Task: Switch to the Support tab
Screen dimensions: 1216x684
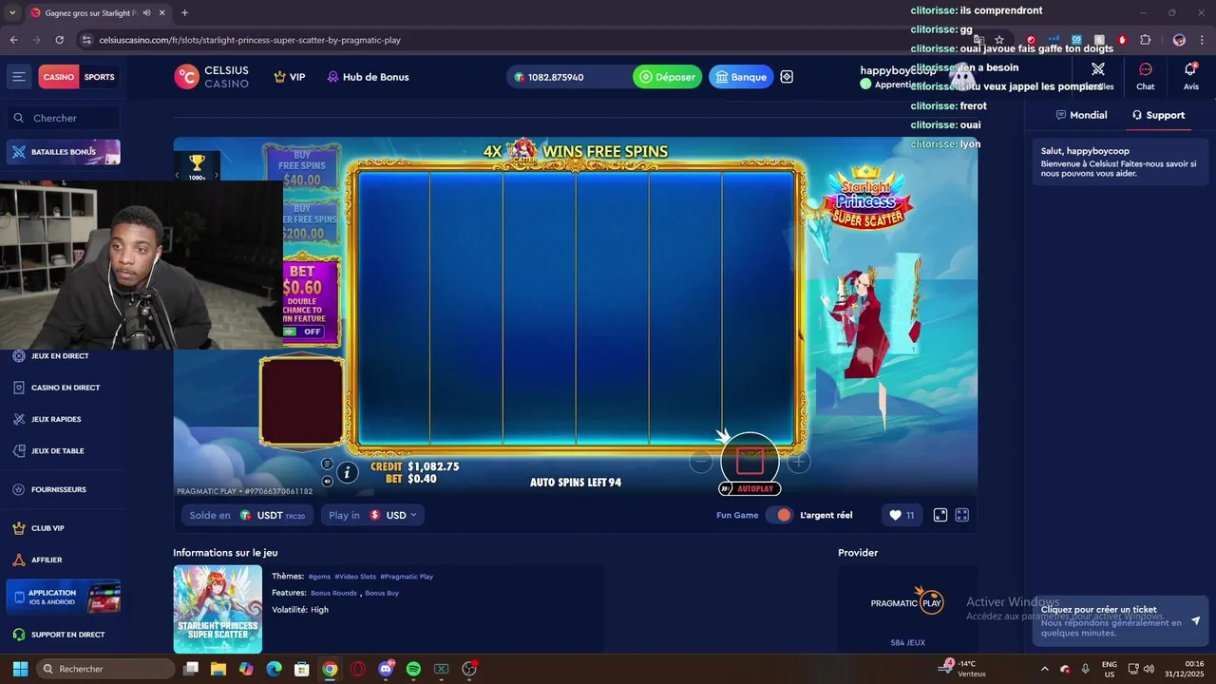Action: [x=1158, y=115]
